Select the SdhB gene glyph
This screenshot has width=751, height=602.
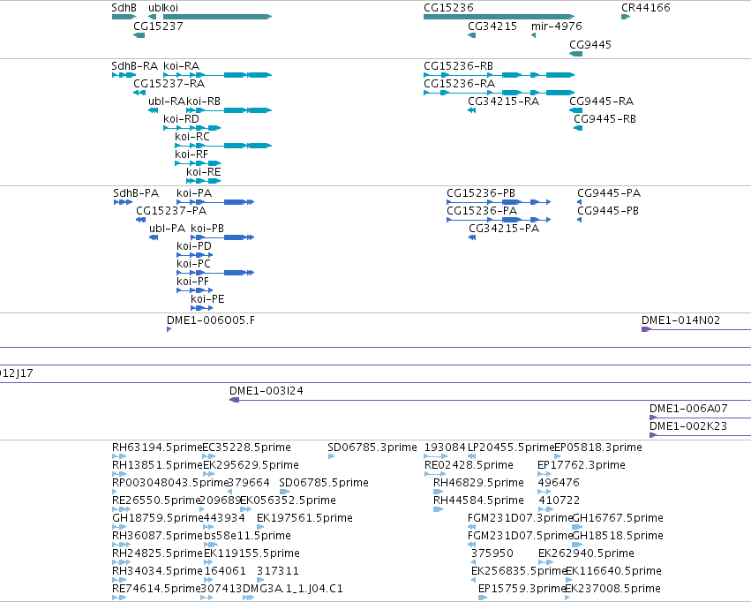point(124,17)
